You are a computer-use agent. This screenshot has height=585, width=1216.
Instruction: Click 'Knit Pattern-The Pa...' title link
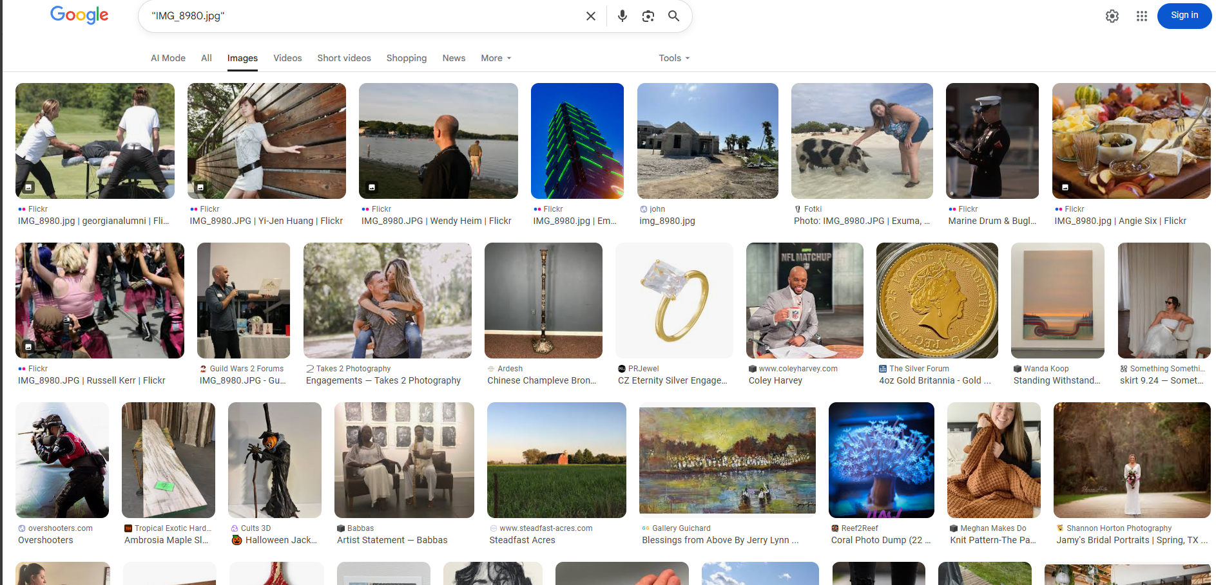[x=993, y=540]
